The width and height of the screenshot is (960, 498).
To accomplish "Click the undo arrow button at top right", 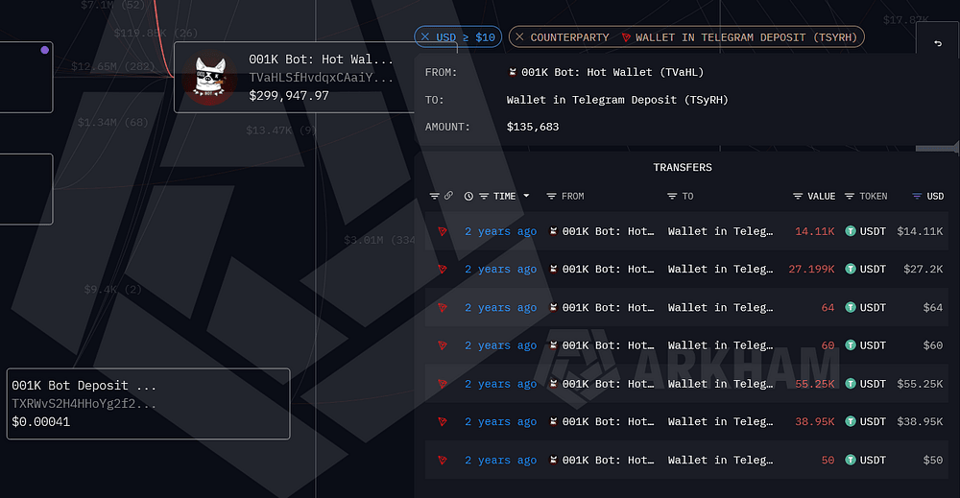I will click(x=937, y=43).
